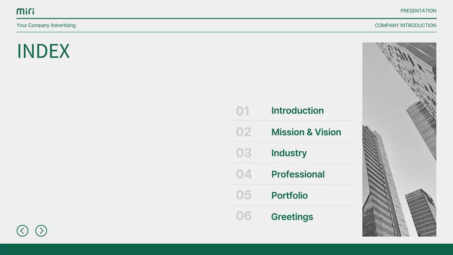
Task: Click the previous slide arrow icon
Action: 22,231
